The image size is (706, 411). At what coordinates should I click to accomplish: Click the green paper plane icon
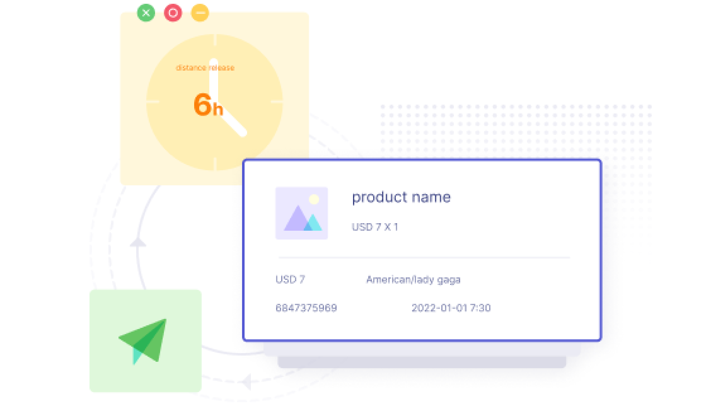145,341
